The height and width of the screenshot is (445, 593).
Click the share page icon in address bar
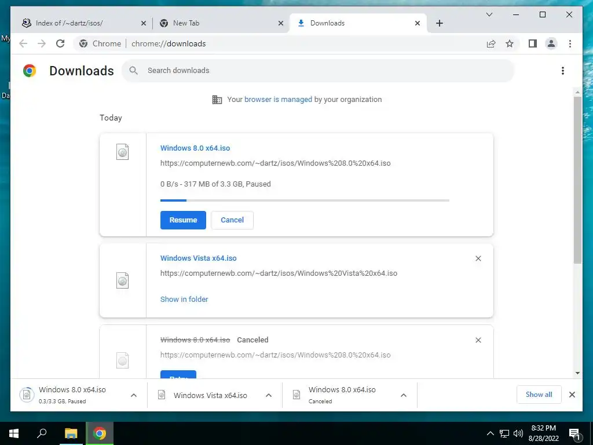point(491,43)
